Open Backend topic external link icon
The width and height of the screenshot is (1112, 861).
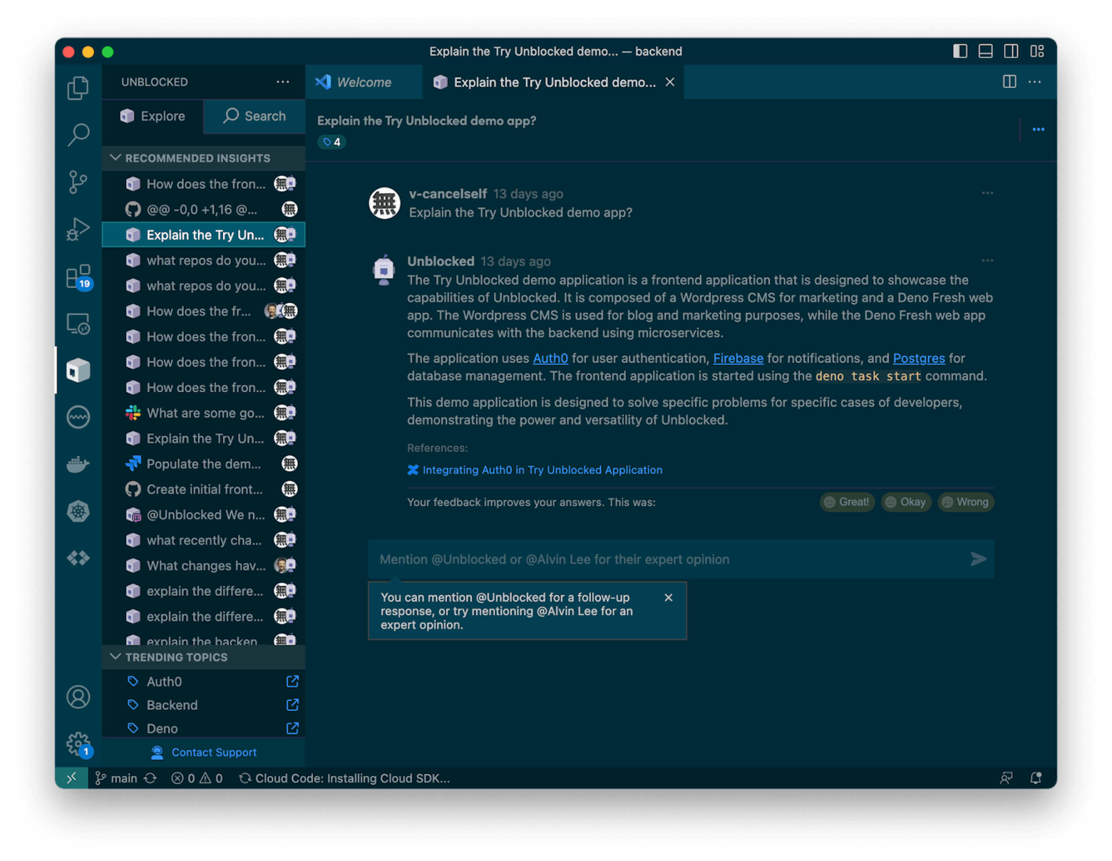click(x=292, y=705)
